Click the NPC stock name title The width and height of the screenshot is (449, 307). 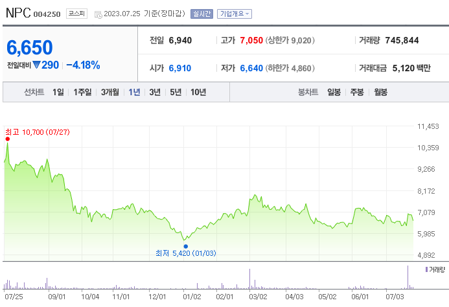(18, 13)
